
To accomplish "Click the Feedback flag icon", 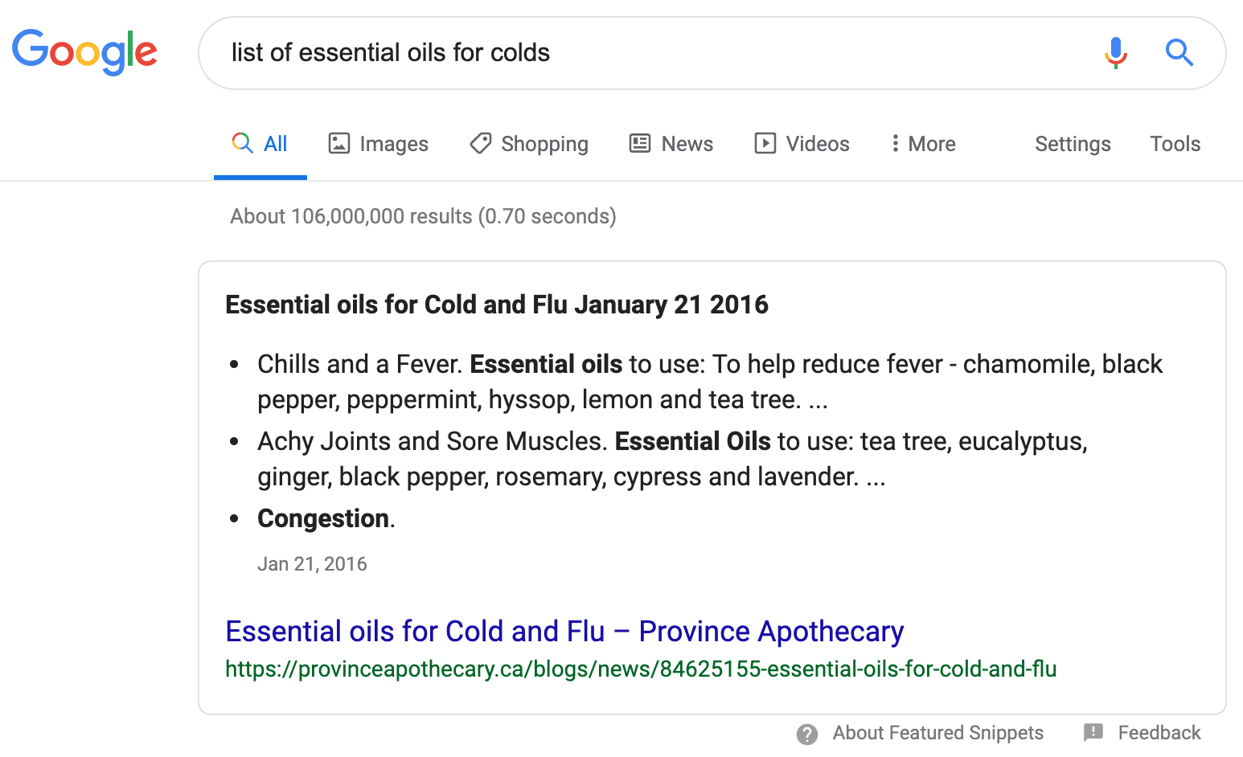I will [x=1093, y=732].
